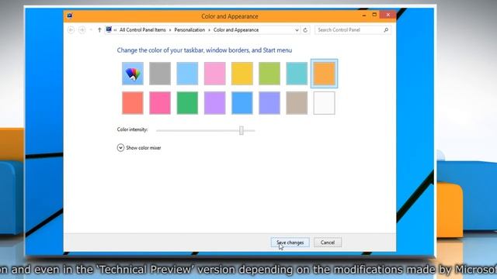The image size is (497, 279).
Task: Click the Cancel button
Action: 328,243
